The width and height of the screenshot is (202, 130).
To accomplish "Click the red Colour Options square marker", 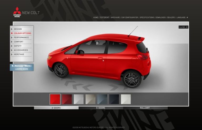I will tap(12, 33).
